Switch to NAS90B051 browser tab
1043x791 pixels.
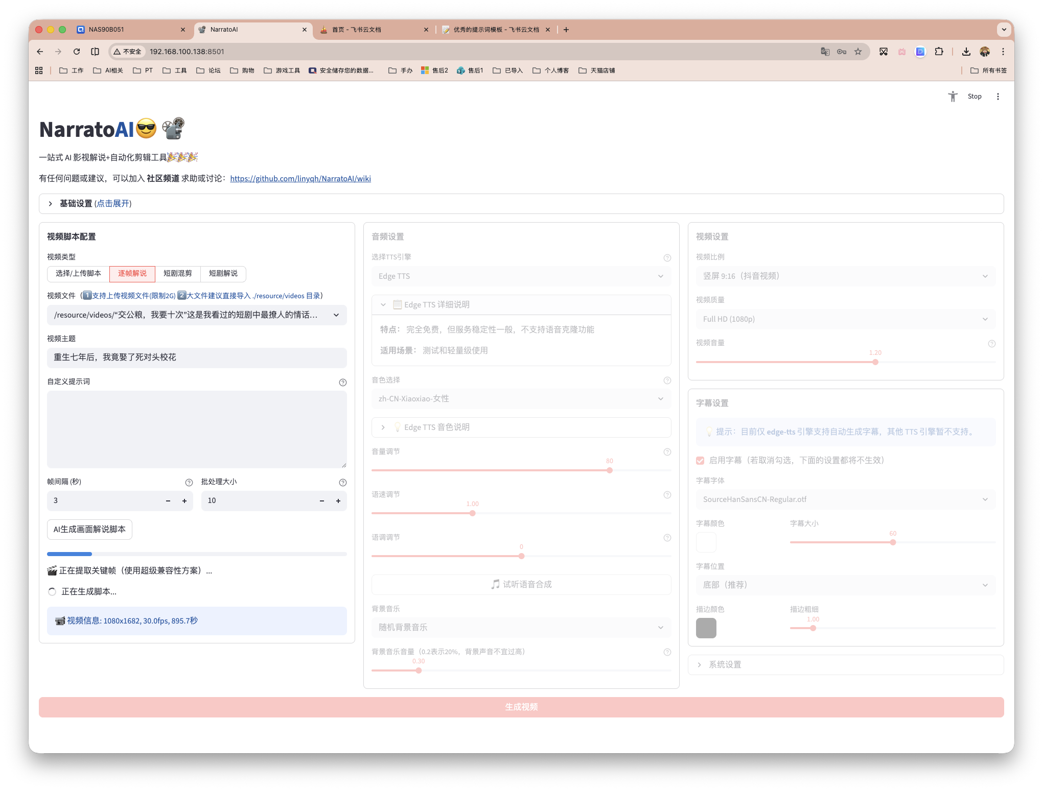click(x=106, y=30)
